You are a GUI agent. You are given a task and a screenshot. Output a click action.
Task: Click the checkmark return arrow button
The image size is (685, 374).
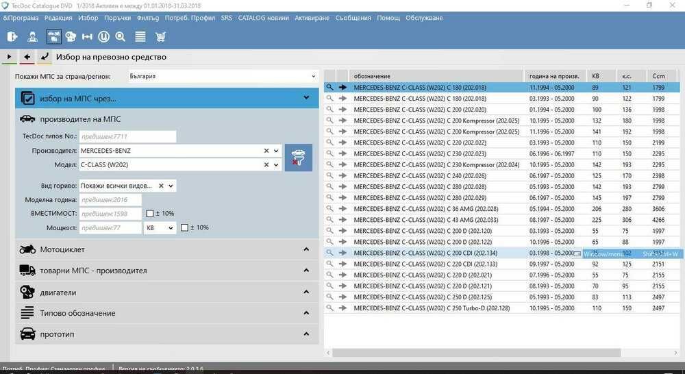click(45, 57)
